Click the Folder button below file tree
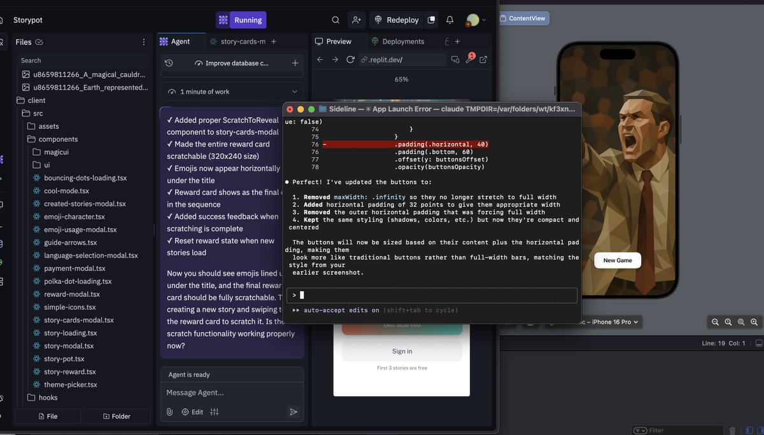This screenshot has width=764, height=435. pyautogui.click(x=117, y=416)
